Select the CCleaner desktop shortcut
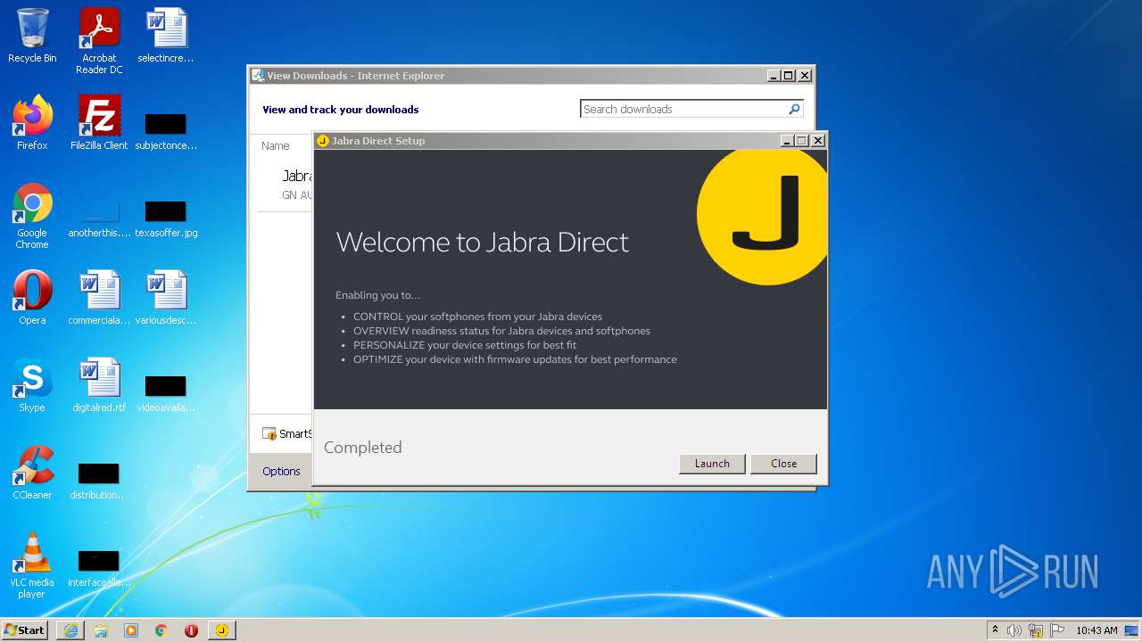The height and width of the screenshot is (642, 1142). (32, 473)
